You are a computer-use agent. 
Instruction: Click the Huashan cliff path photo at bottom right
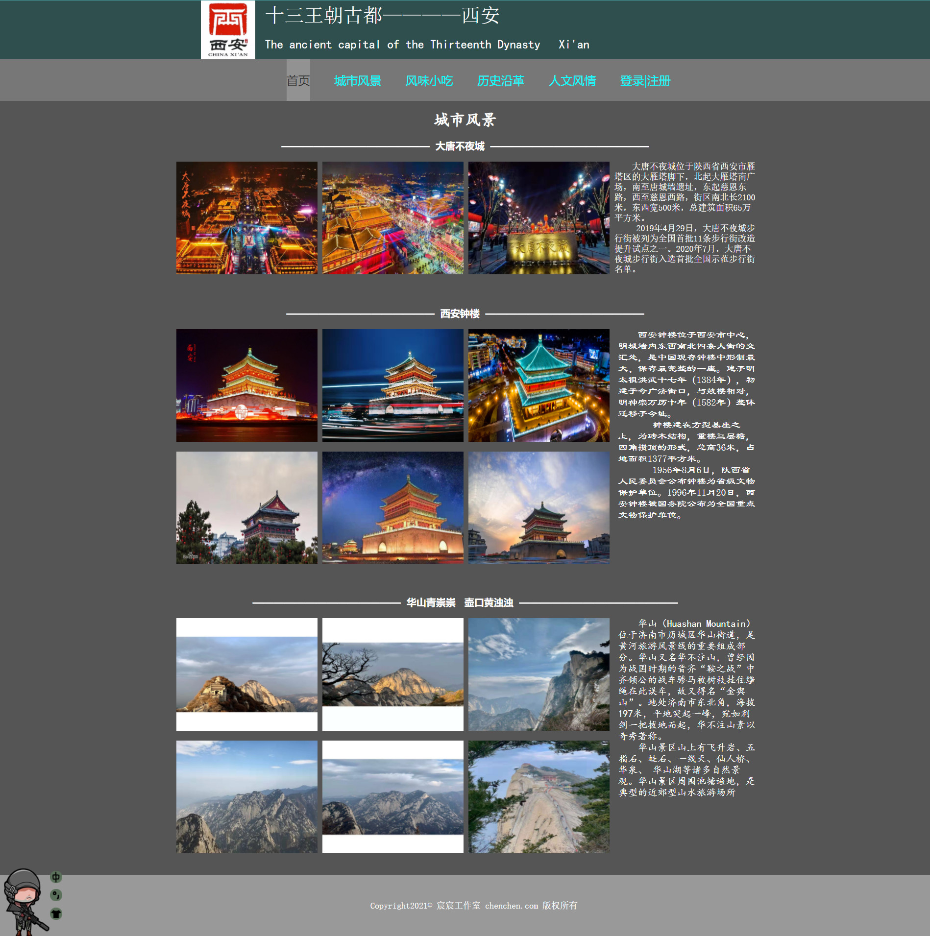click(539, 798)
